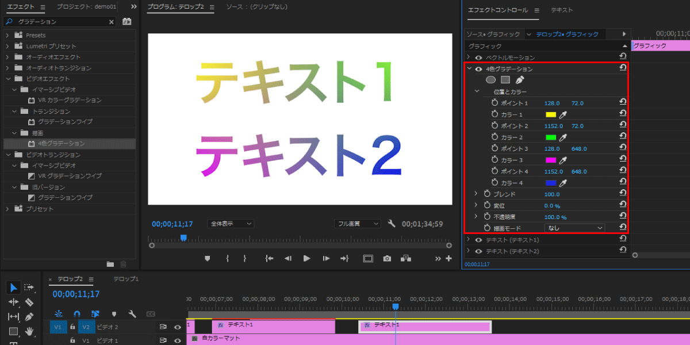Select VR カラーグラデーション effect

coord(70,101)
